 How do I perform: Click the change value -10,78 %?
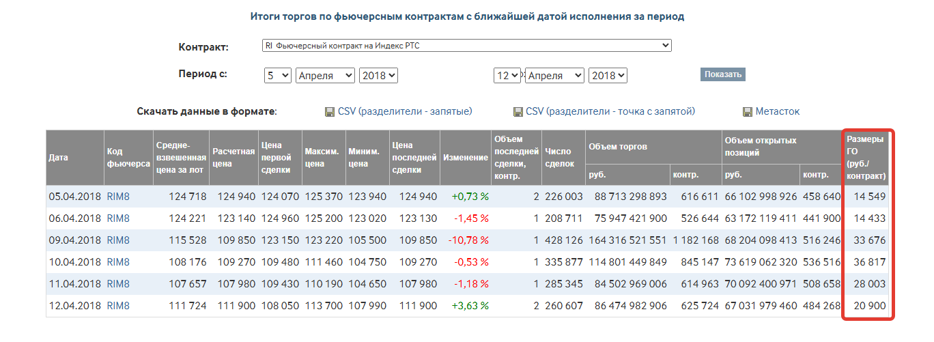pyautogui.click(x=468, y=240)
